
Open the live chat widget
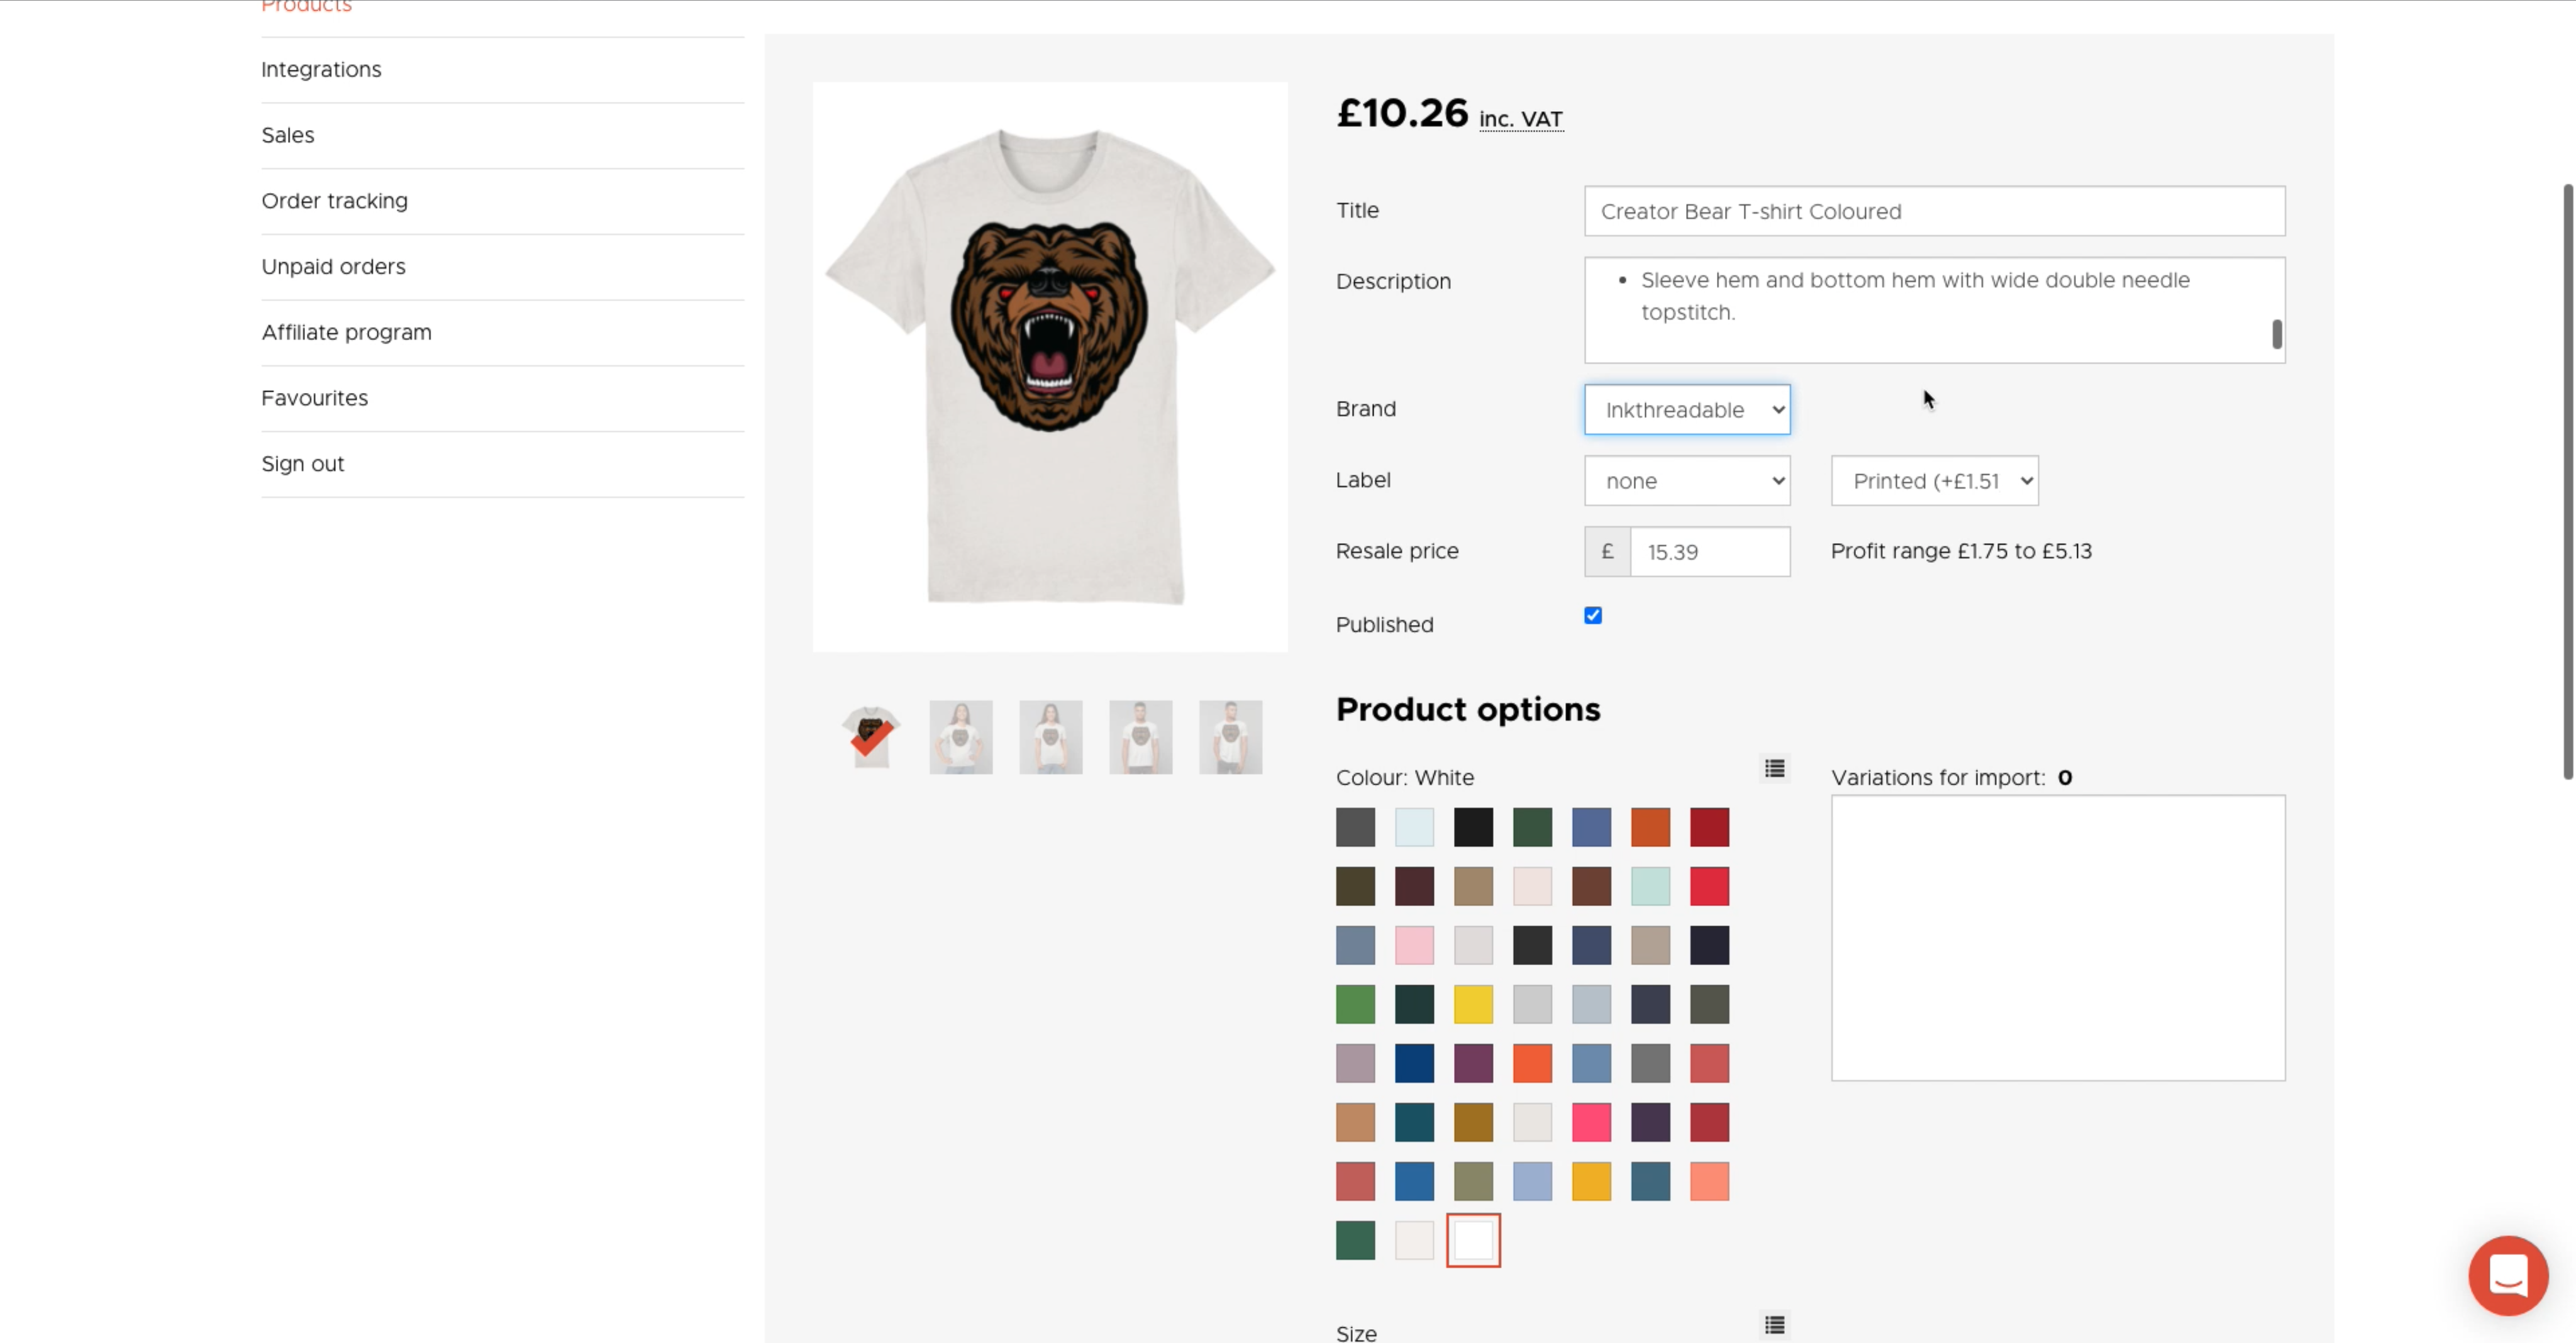click(2507, 1275)
